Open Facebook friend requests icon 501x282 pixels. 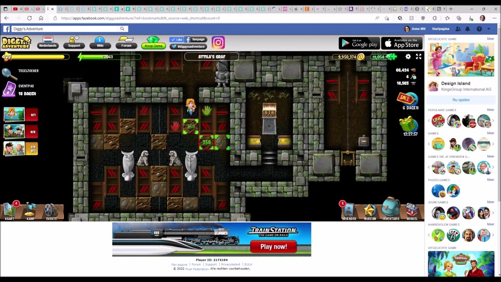[x=458, y=29]
